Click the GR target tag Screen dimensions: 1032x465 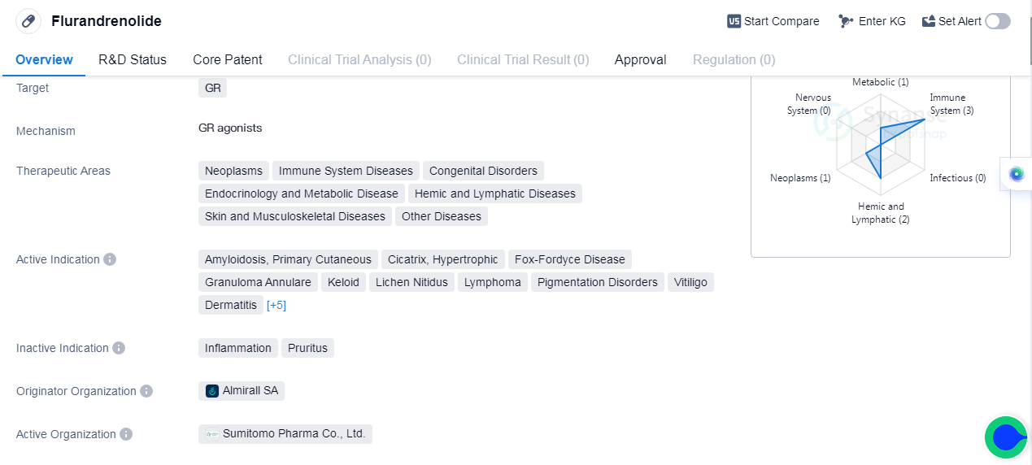pyautogui.click(x=212, y=88)
